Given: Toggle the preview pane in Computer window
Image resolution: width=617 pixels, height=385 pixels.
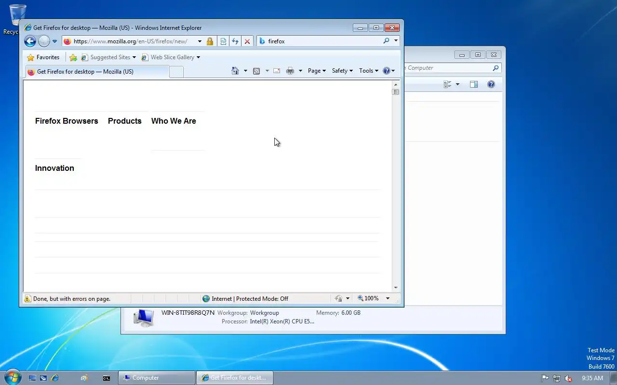Looking at the screenshot, I should (474, 85).
